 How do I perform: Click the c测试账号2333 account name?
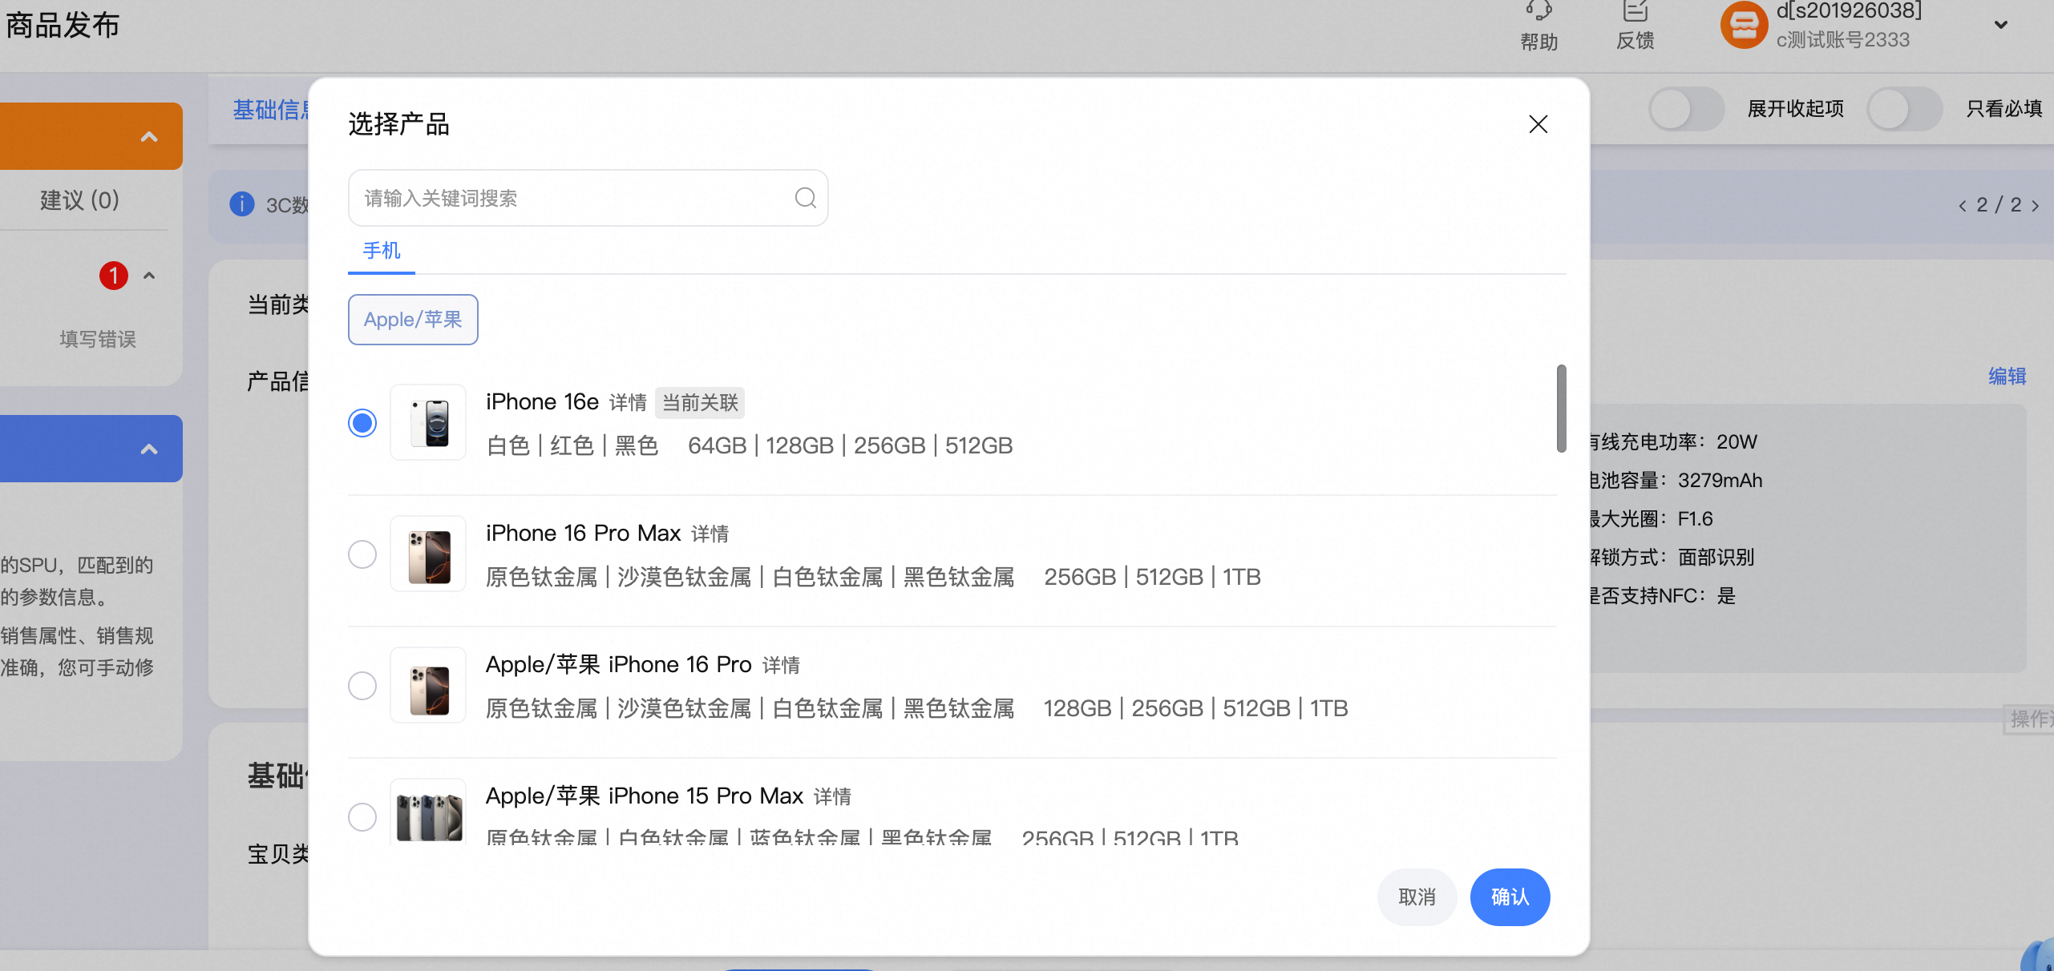click(x=1842, y=39)
